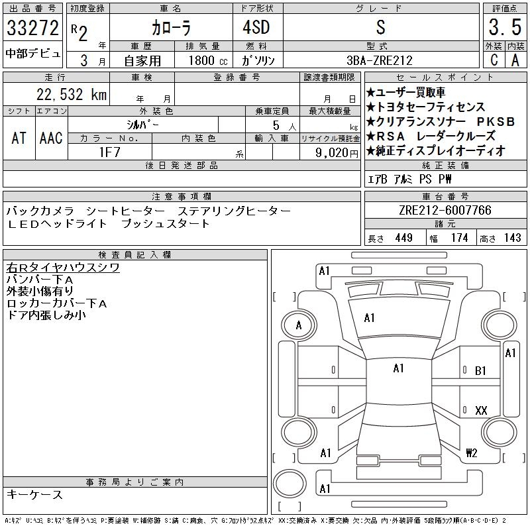Click the height value 143

[x=512, y=238]
